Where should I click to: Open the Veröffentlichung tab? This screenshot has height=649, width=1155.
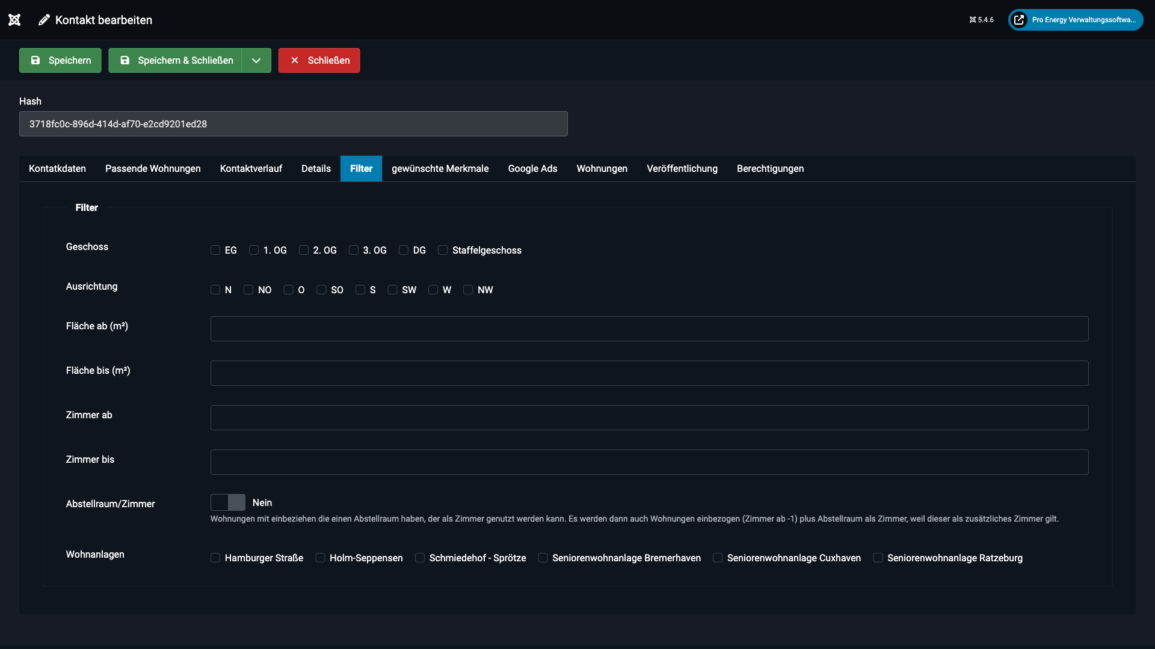pyautogui.click(x=682, y=169)
